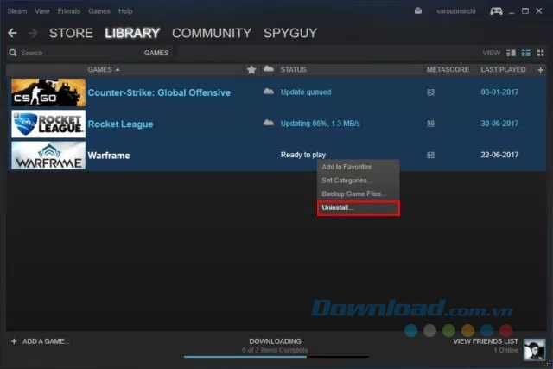Go back using the left arrow

coord(12,34)
